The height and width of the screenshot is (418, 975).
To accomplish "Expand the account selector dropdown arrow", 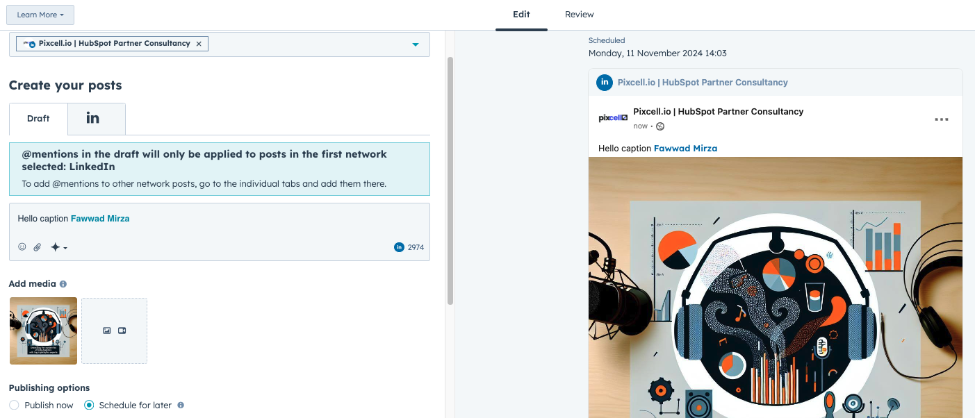I will click(x=416, y=44).
